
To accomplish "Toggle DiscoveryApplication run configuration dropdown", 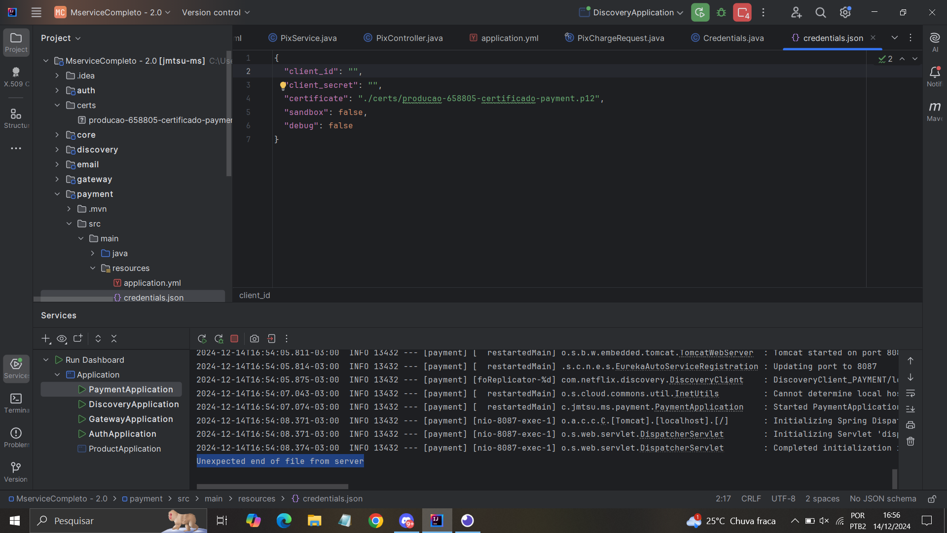I will [x=680, y=12].
